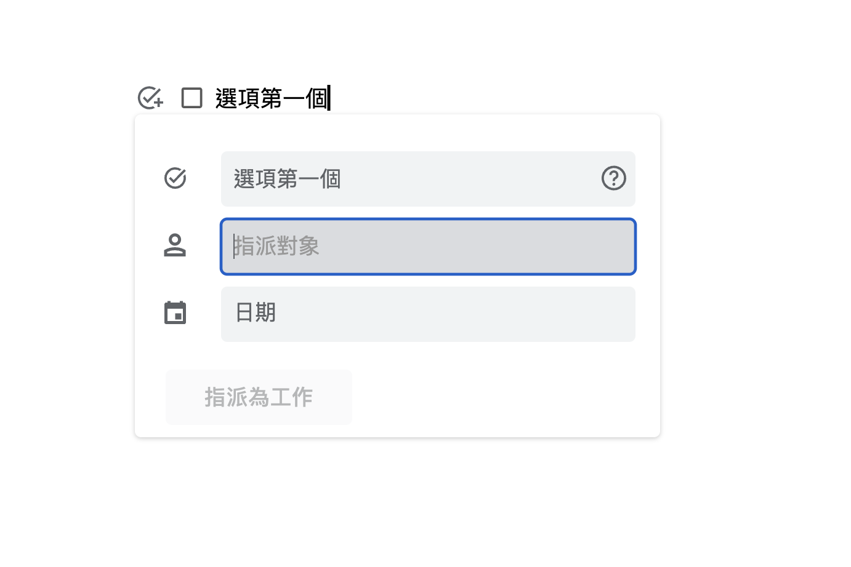Select the circled checkmark icon in the dialog

[175, 178]
